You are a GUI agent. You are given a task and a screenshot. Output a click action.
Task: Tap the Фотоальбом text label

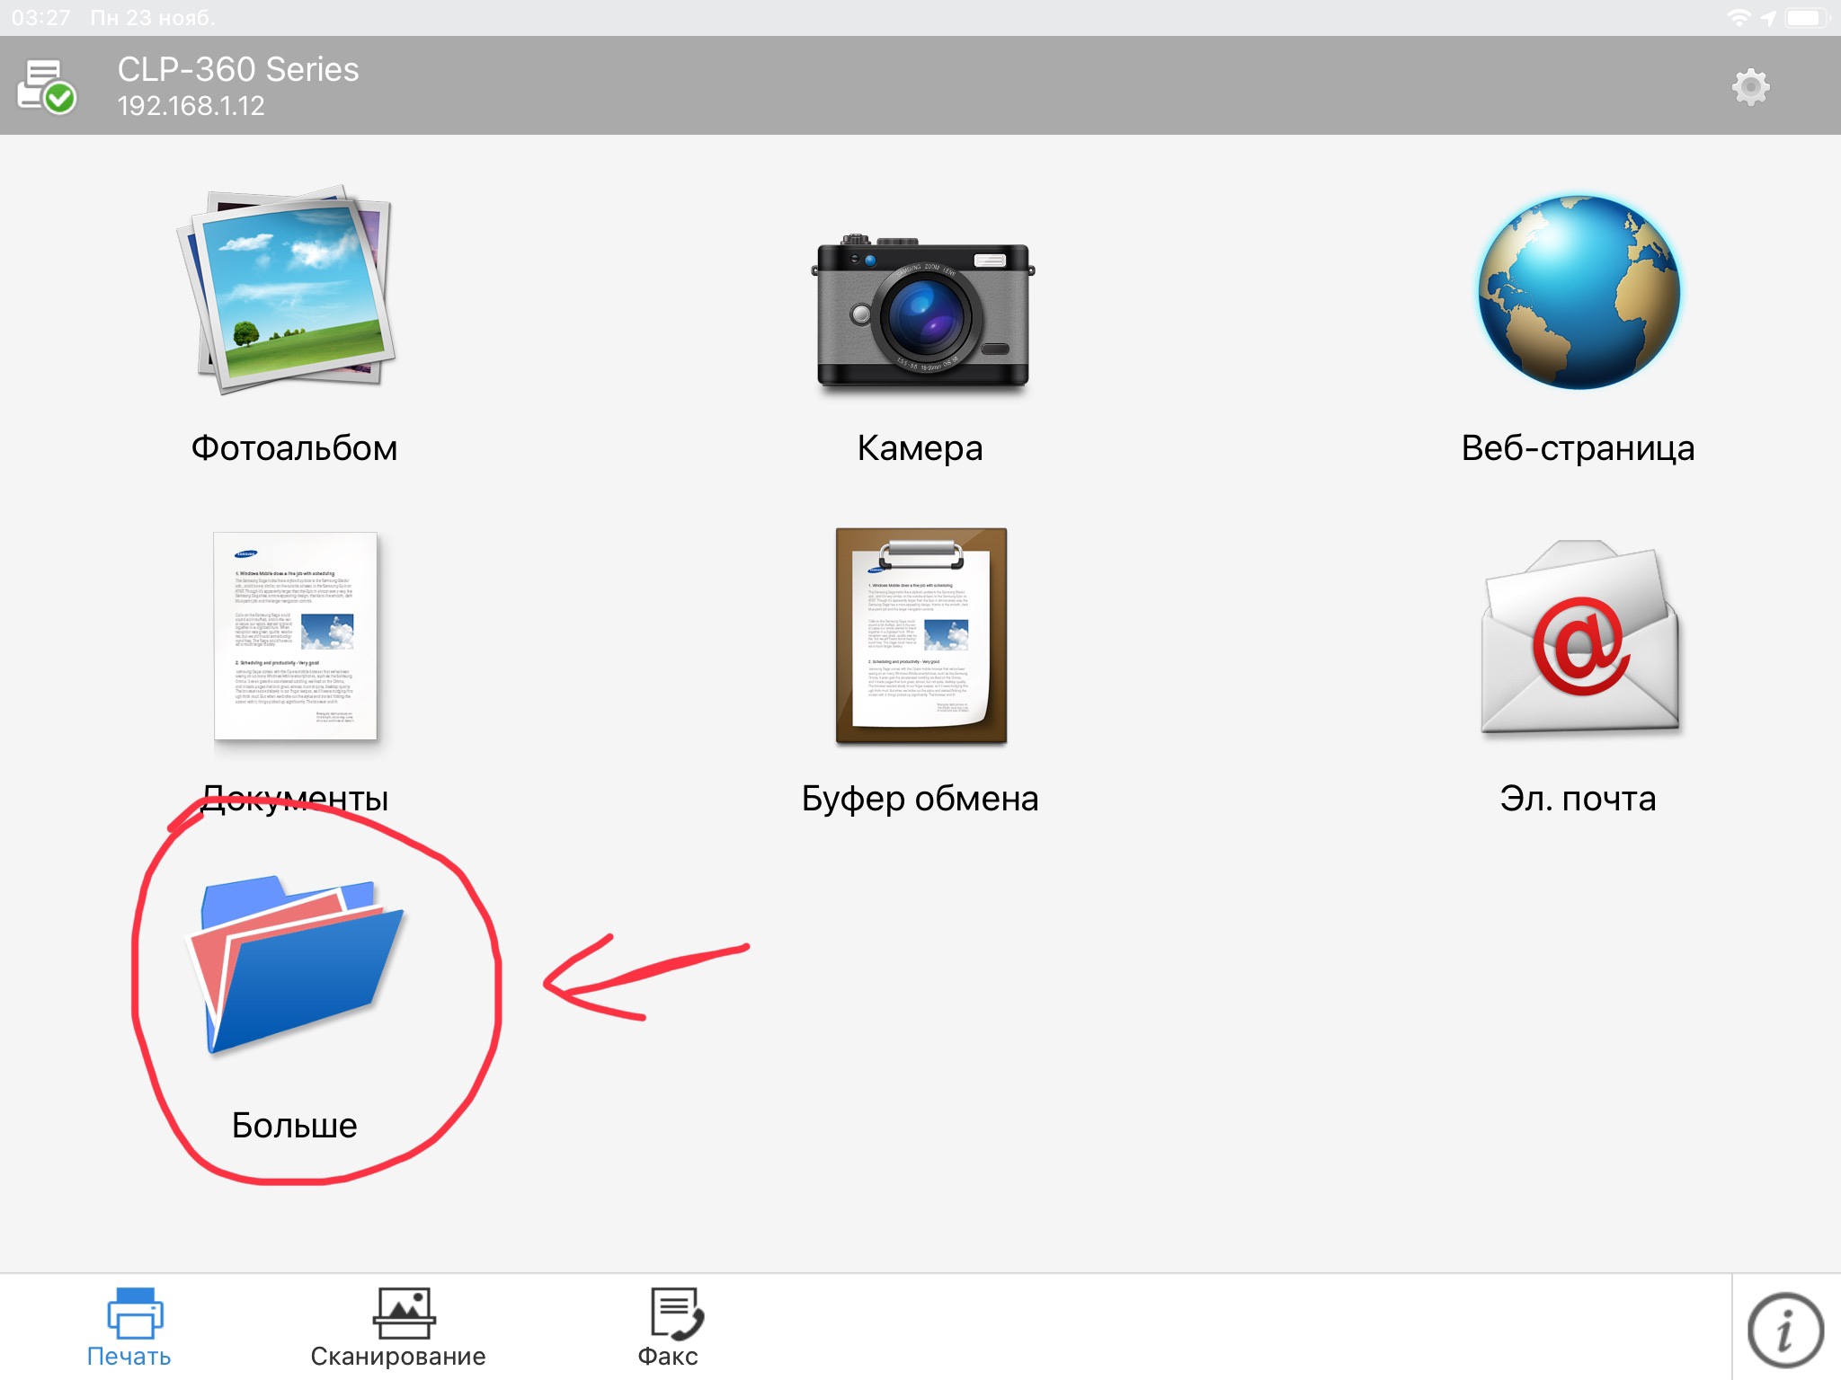(294, 447)
